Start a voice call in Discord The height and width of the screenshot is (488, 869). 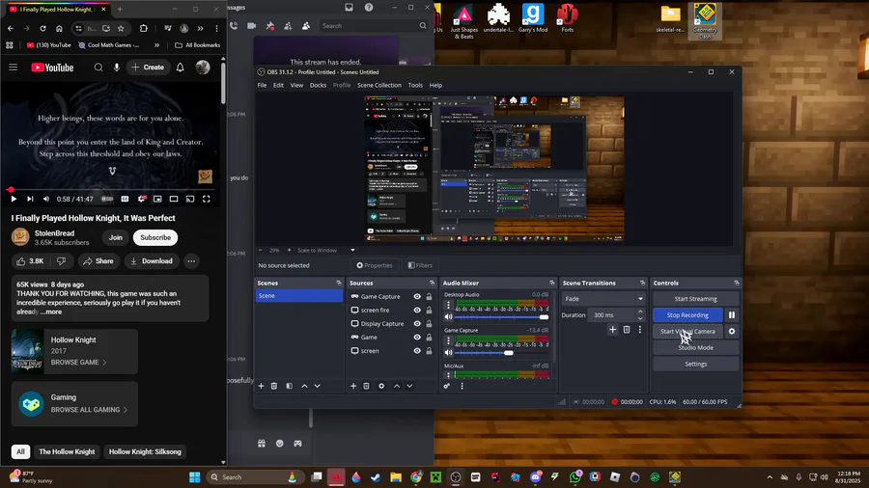(x=234, y=25)
